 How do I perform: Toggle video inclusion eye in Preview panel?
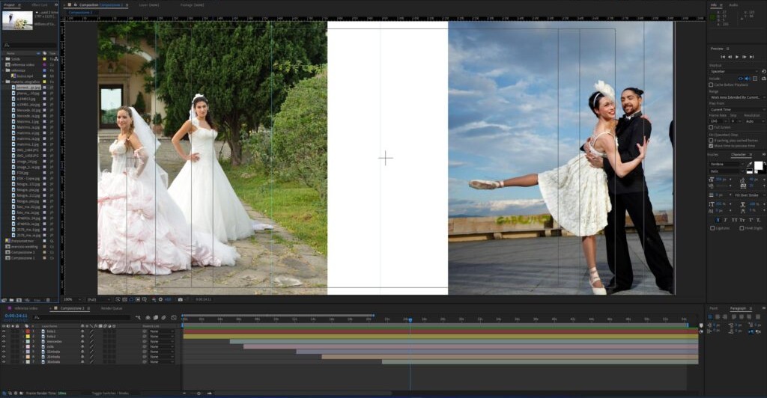[741, 79]
